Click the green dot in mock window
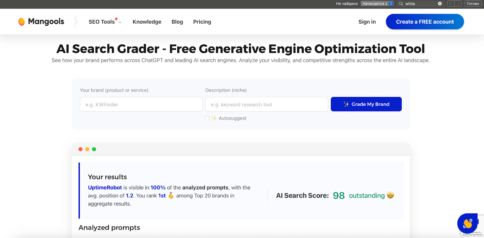Image resolution: width=484 pixels, height=238 pixels. tap(94, 149)
